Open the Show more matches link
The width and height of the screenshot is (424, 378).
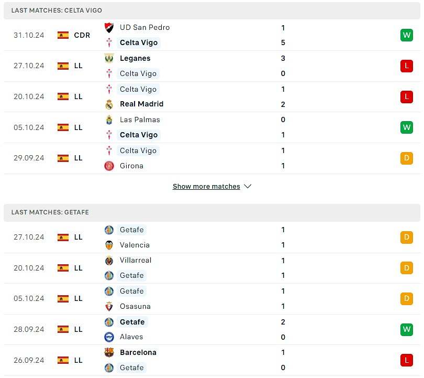tap(206, 187)
